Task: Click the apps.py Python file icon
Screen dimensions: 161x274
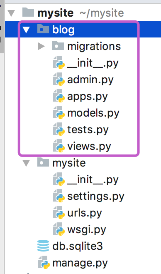Action: point(59,96)
